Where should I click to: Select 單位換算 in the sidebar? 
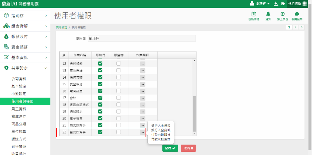pyautogui.click(x=19, y=132)
